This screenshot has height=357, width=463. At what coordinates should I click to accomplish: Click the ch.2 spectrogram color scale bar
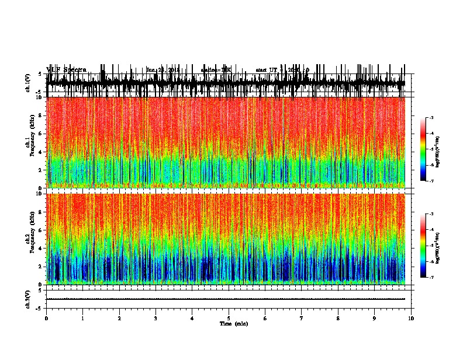point(423,246)
